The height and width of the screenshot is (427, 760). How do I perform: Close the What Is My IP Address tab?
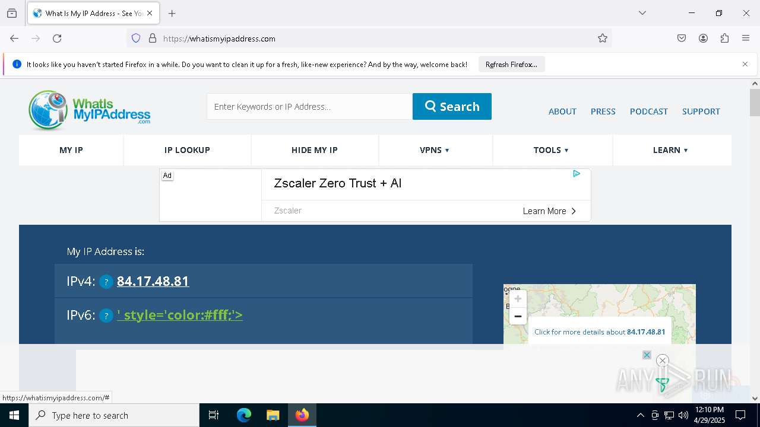150,13
